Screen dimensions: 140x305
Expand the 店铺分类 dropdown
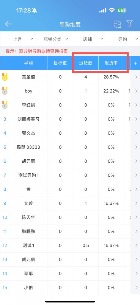coord(56,39)
